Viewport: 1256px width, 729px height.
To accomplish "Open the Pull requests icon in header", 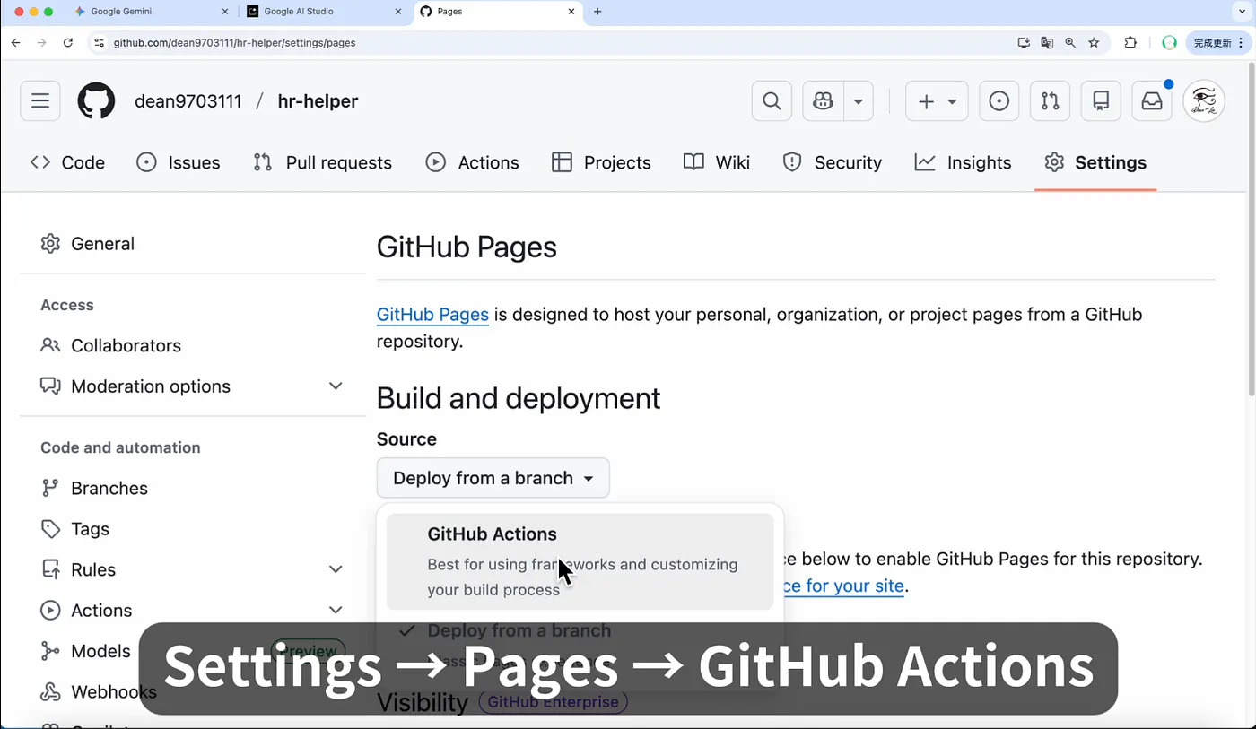I will tap(1050, 101).
